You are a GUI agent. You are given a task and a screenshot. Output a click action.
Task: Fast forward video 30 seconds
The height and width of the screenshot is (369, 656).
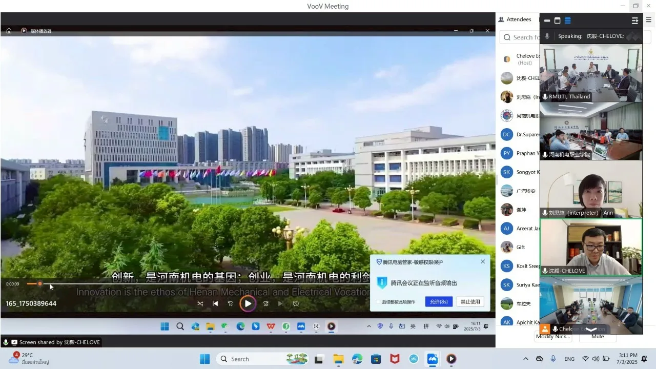[265, 303]
